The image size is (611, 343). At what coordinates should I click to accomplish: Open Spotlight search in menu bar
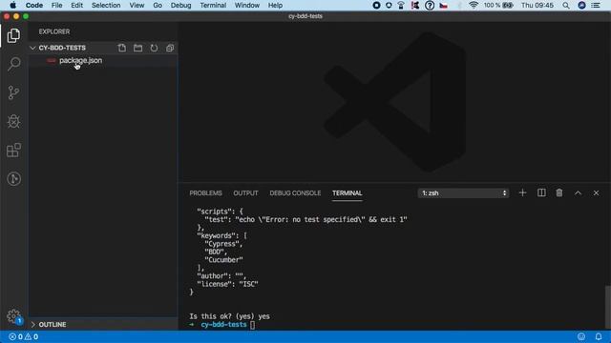[566, 6]
